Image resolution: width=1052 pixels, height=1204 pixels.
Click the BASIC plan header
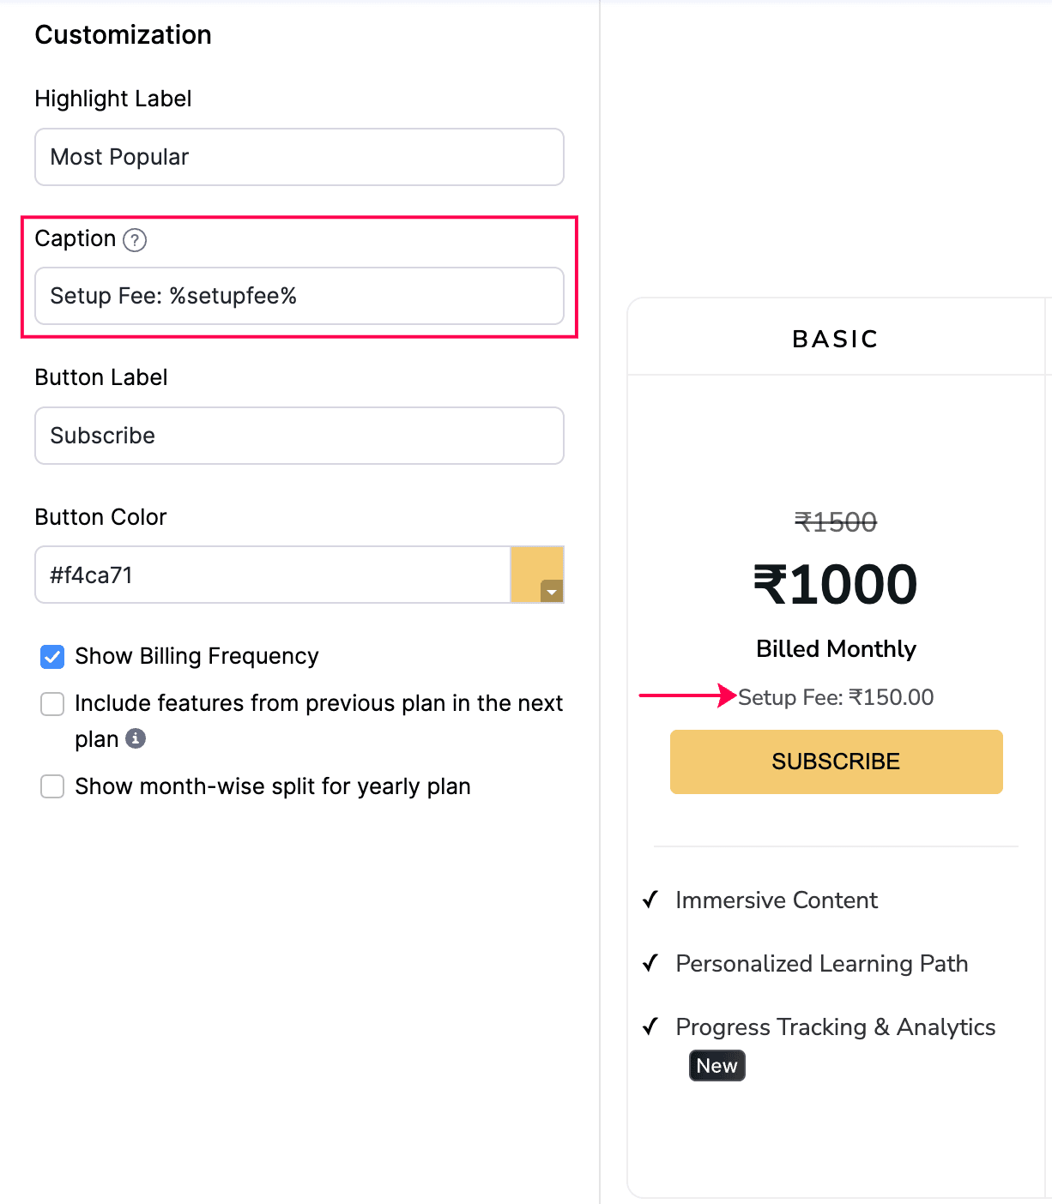click(x=835, y=339)
